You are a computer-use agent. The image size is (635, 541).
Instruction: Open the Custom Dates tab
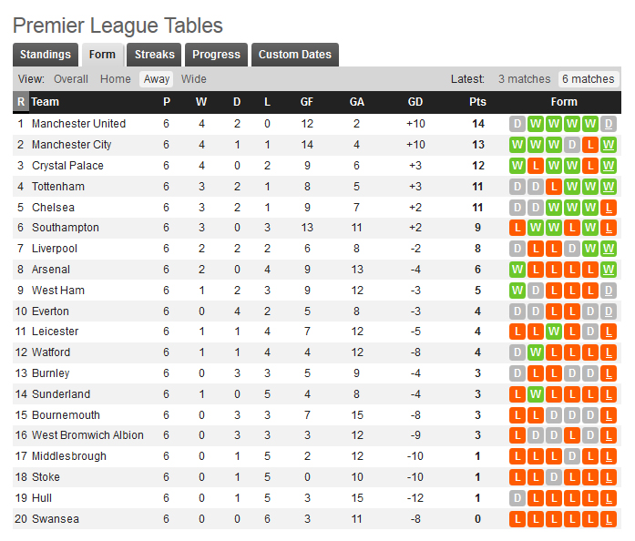tap(294, 55)
